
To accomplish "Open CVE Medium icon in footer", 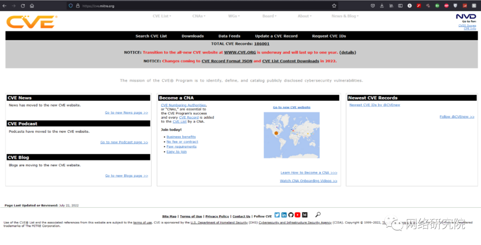I will 305,215.
